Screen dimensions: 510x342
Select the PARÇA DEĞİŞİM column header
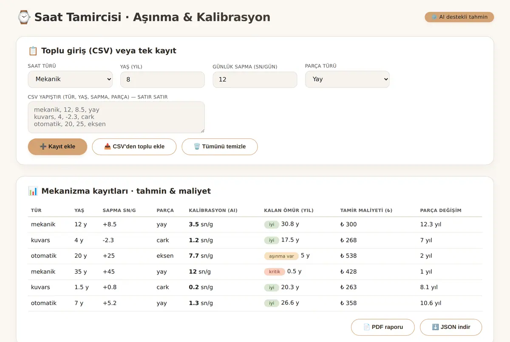pyautogui.click(x=441, y=210)
